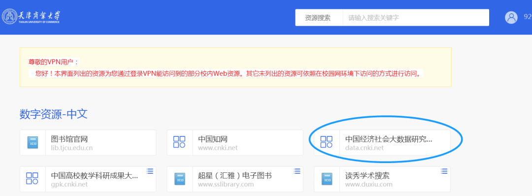Viewport: 532px width, 196px height.
Task: Click the gpk.cnki.net URL text
Action: pos(69,185)
